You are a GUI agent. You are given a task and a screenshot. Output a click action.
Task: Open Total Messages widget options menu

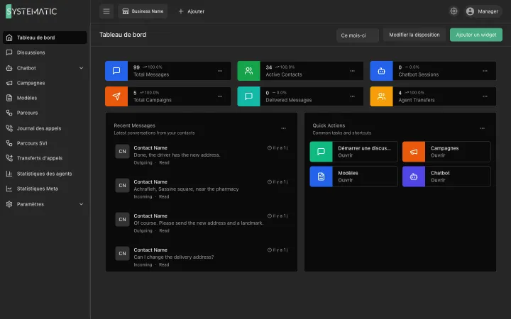coord(220,71)
